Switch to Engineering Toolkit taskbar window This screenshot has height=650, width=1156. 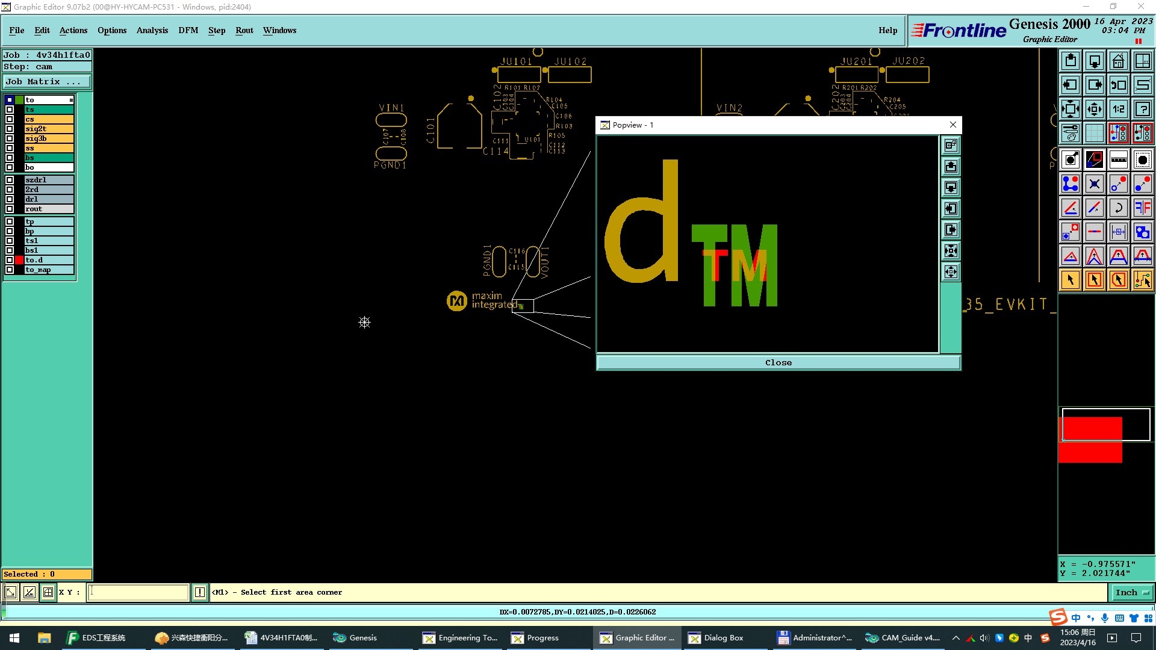point(461,638)
